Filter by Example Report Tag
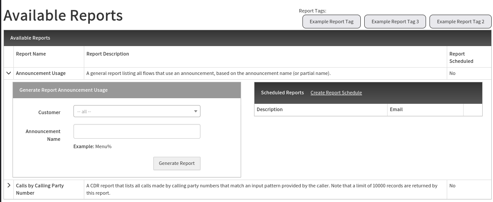This screenshot has width=493, height=202. 331,22
